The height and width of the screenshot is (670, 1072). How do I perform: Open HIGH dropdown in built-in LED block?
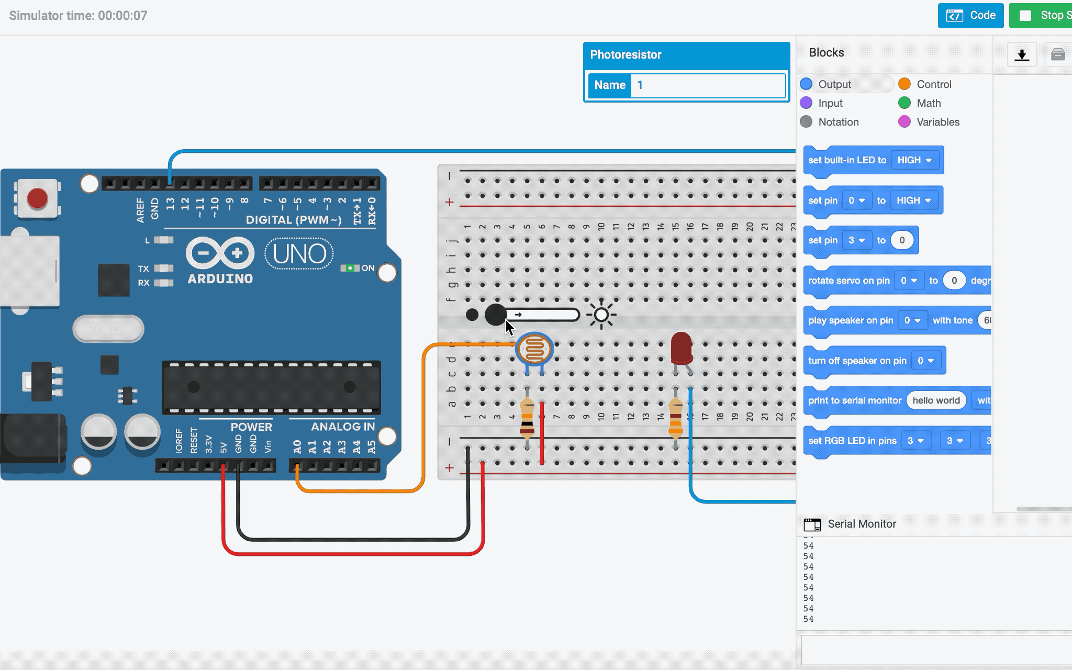[914, 160]
